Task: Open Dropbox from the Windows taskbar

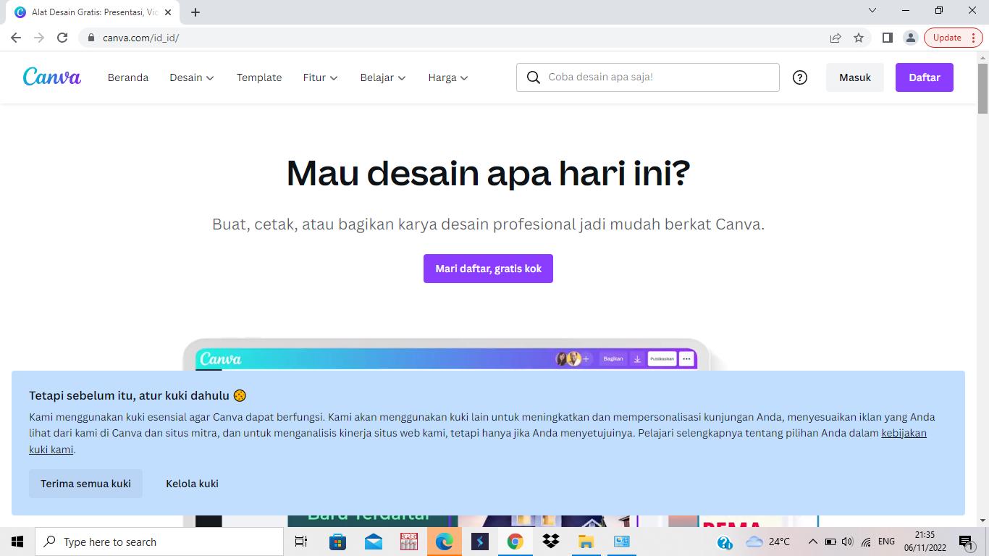Action: coord(550,542)
